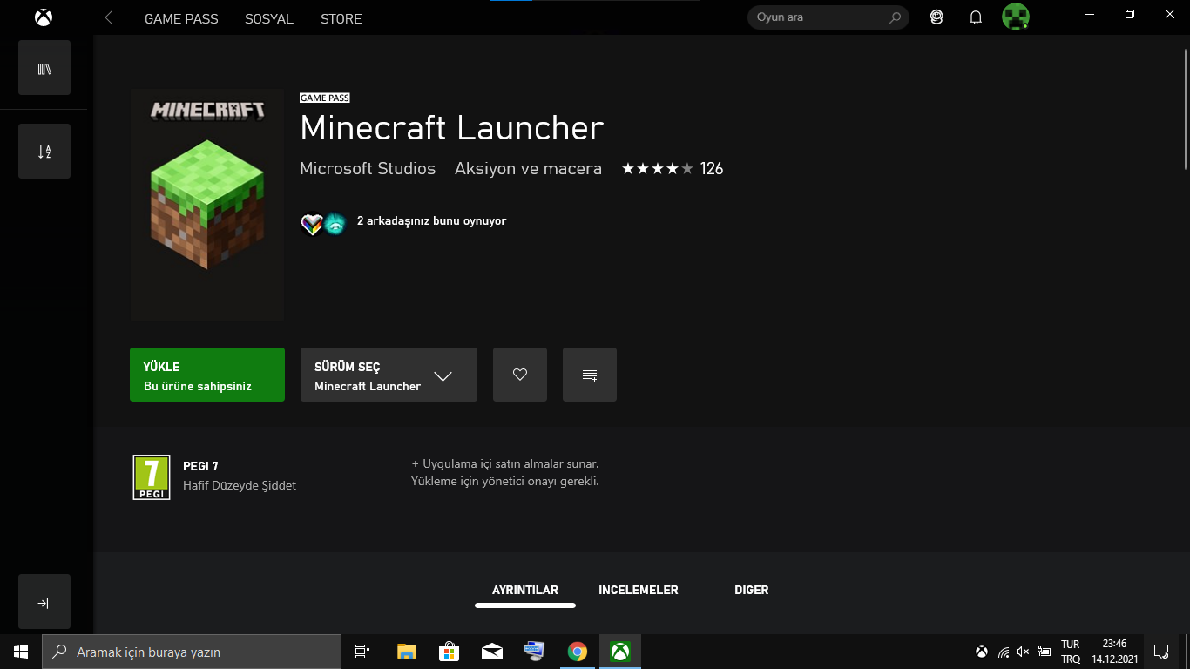Select the AYRINTILAR tab
The height and width of the screenshot is (669, 1190).
[x=525, y=590]
